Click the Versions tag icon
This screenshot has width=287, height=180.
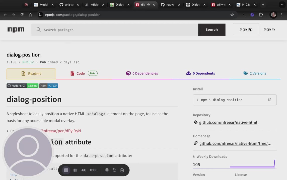click(x=246, y=73)
